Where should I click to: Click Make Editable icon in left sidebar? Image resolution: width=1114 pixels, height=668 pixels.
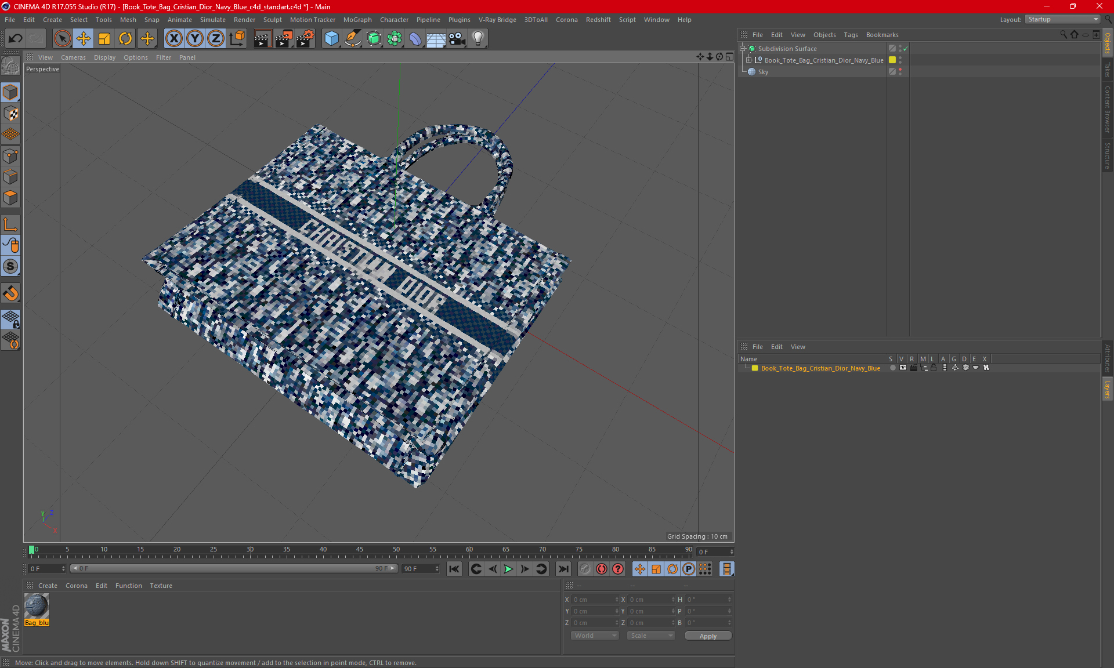10,66
